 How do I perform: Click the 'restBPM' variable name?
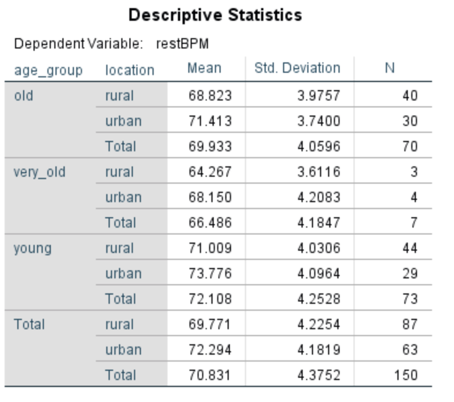tap(183, 44)
